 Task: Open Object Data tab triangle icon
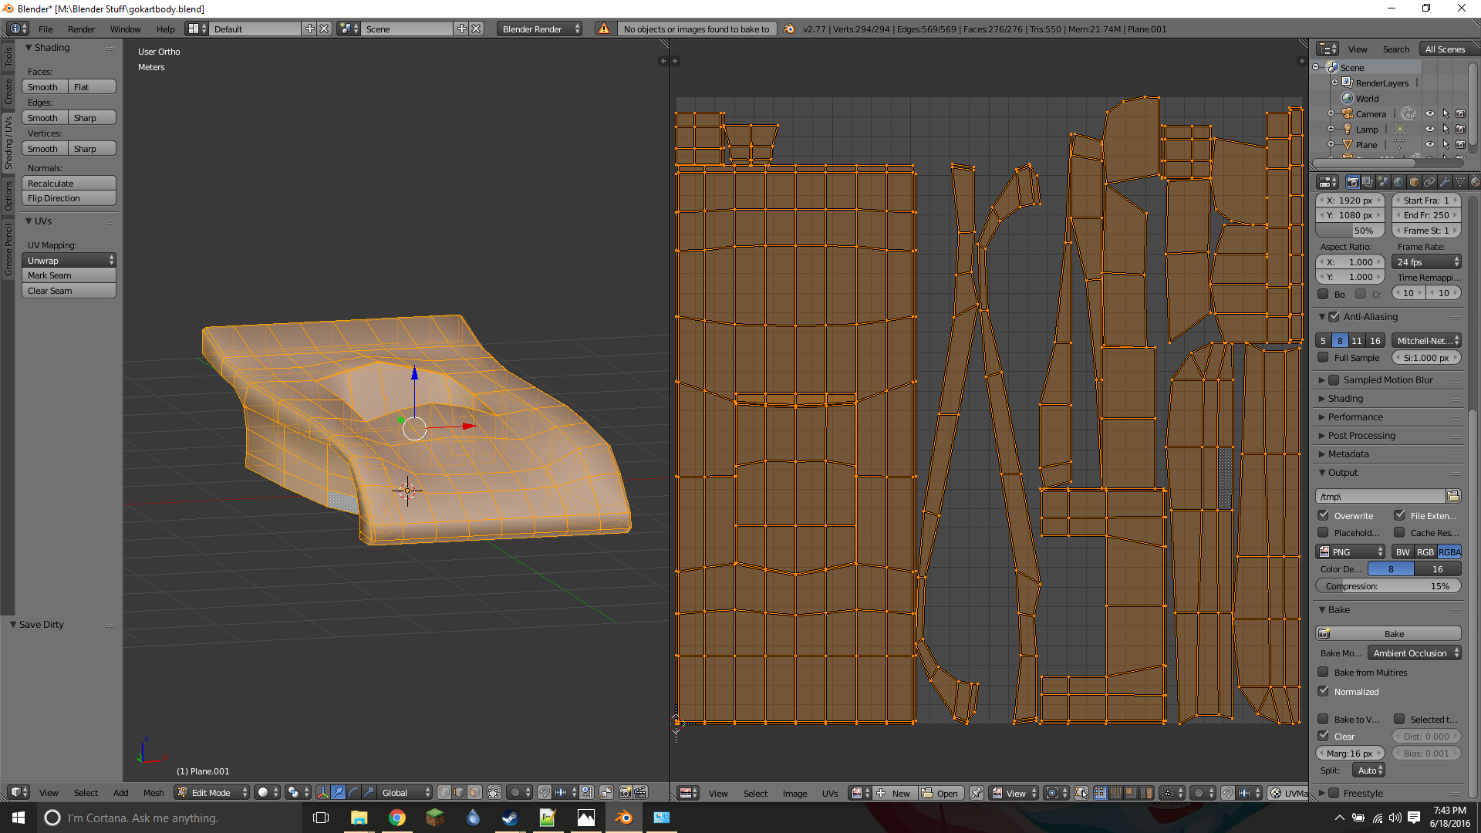[1460, 182]
